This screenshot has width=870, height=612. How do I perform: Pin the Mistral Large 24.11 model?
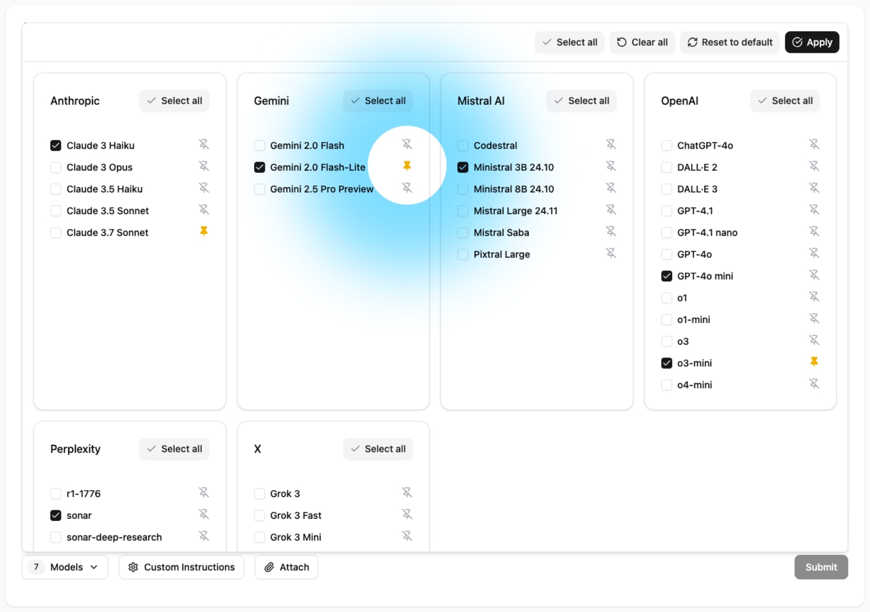[x=610, y=209]
